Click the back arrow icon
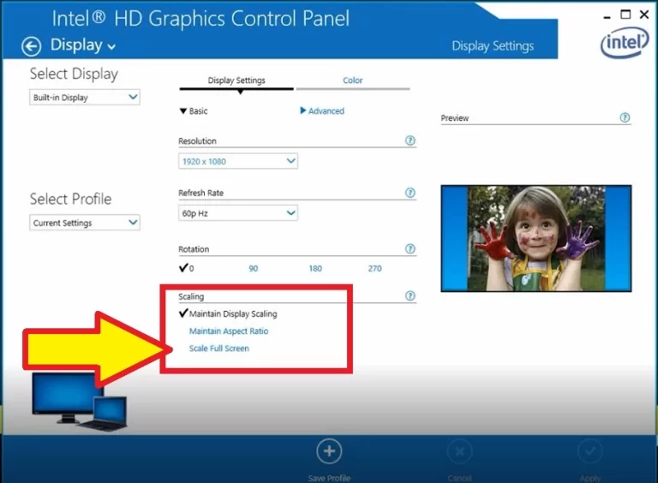Screen dimensions: 658x483 (32, 46)
